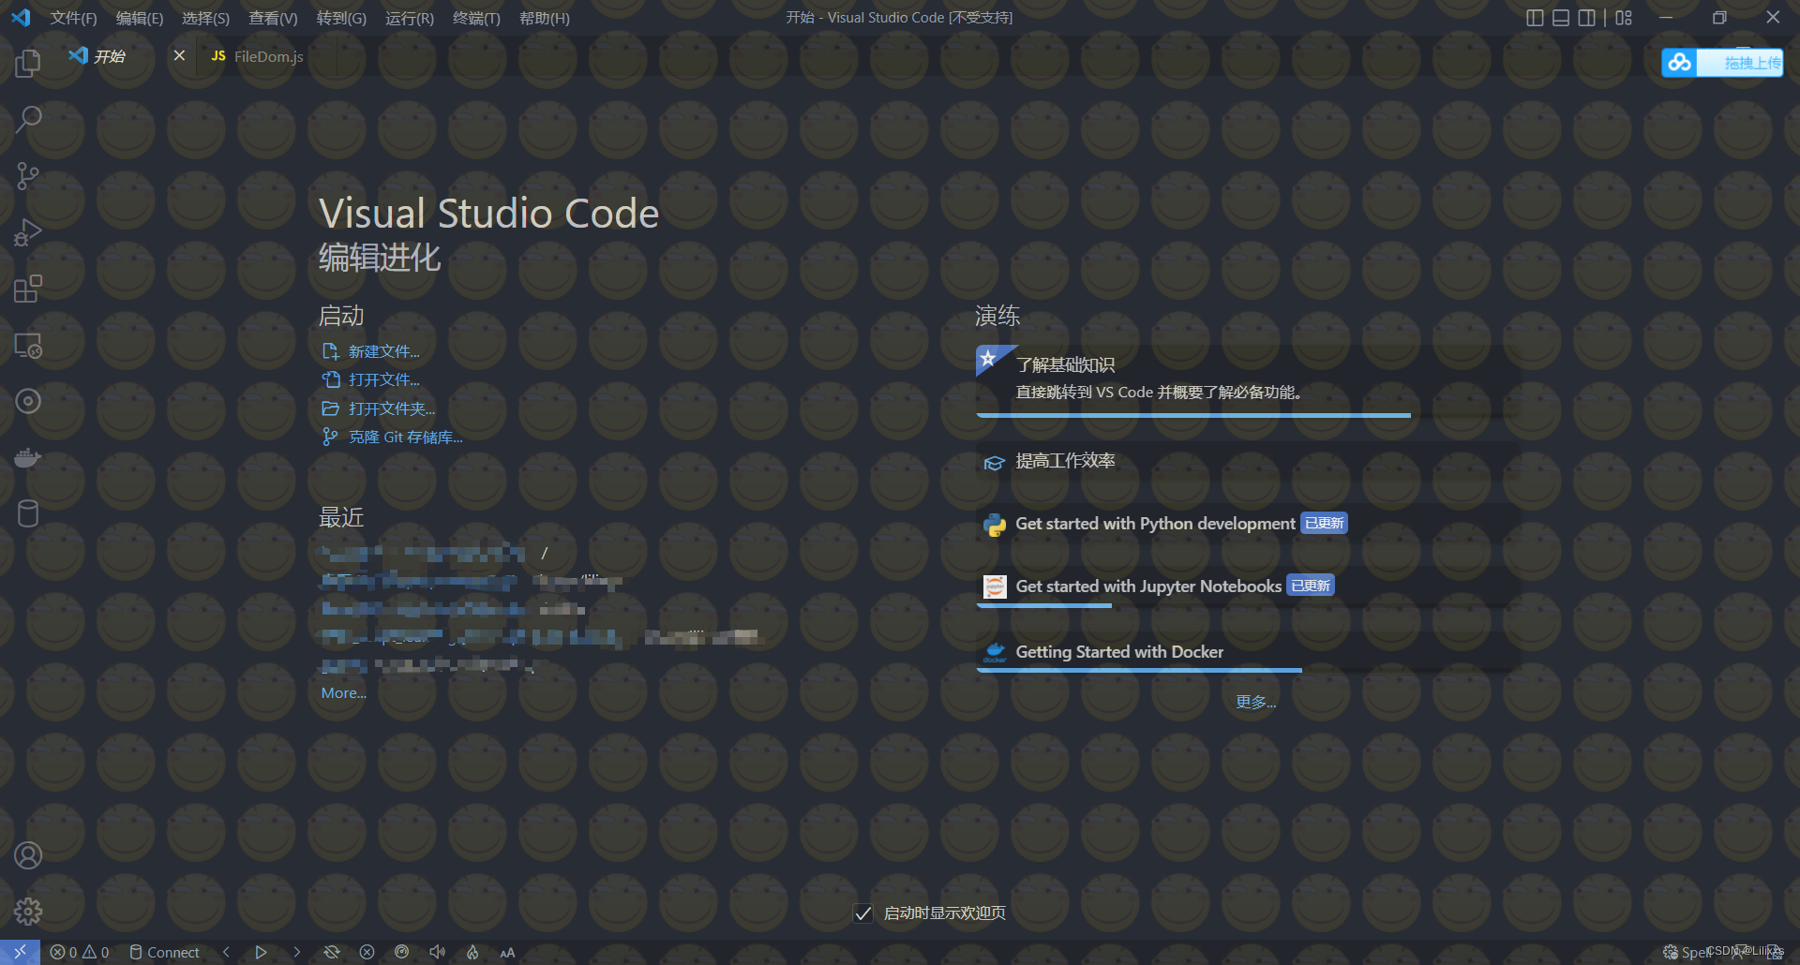Viewport: 1800px width, 965px height.
Task: Toggle the volume icon in status bar
Action: 437,952
